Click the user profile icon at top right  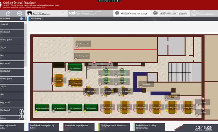point(194,13)
